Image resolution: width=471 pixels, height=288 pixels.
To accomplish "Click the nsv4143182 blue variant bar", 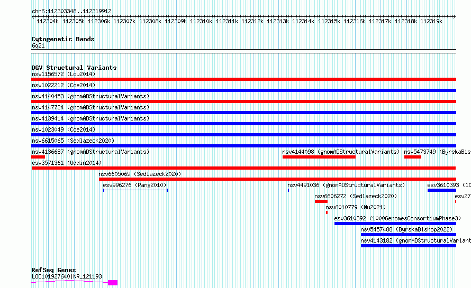I will click(409, 246).
